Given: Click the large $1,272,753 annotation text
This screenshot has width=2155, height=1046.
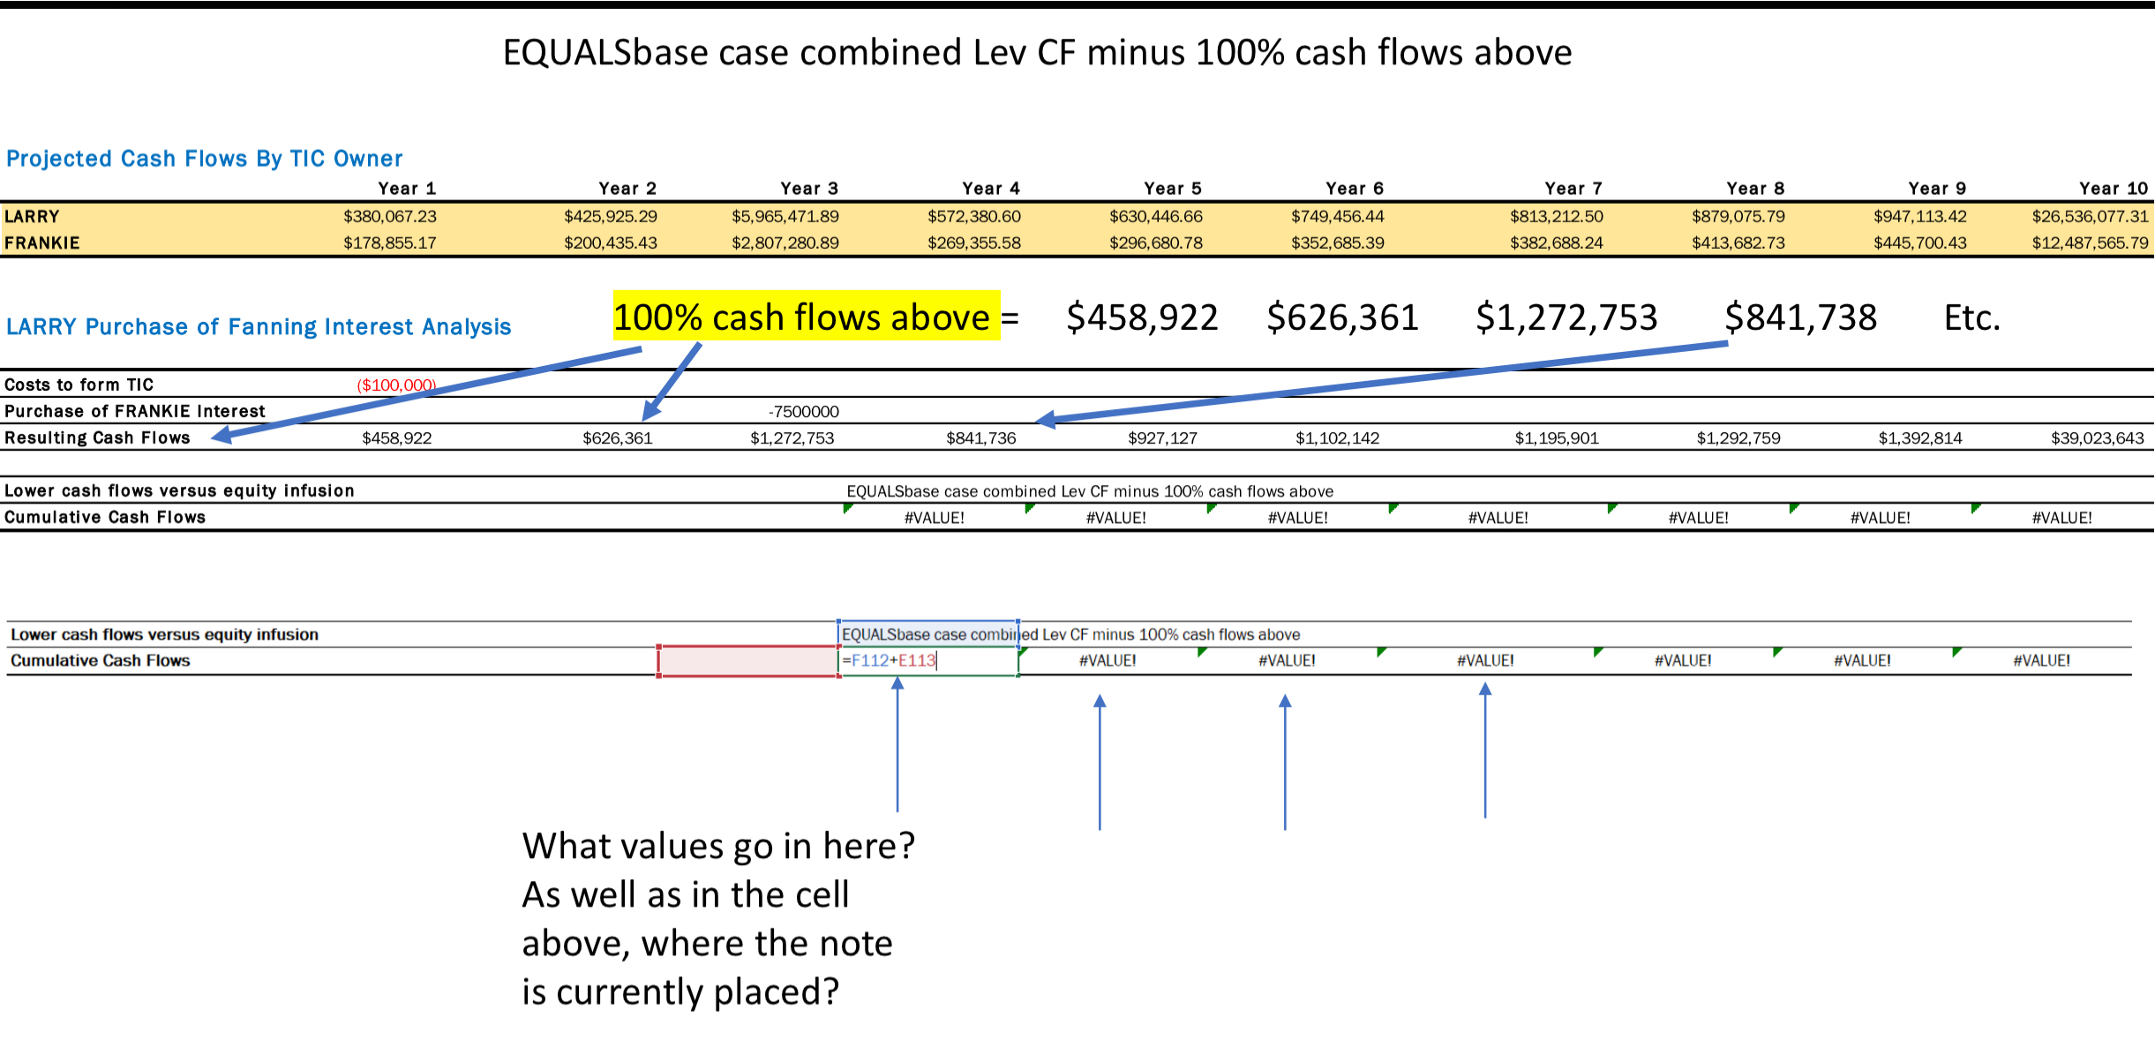Looking at the screenshot, I should click(1566, 317).
